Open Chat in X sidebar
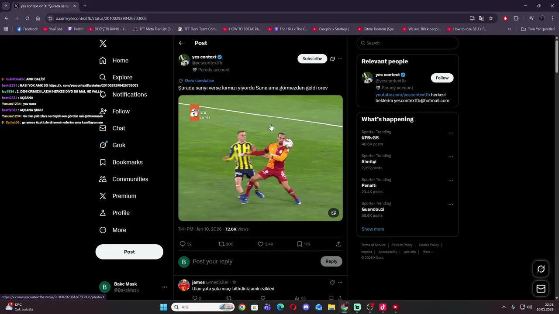This screenshot has height=314, width=559. pyautogui.click(x=112, y=128)
